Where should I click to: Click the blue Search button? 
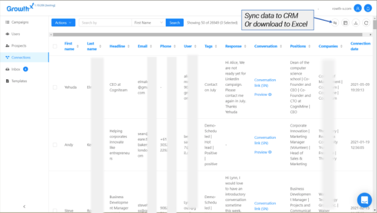click(174, 23)
